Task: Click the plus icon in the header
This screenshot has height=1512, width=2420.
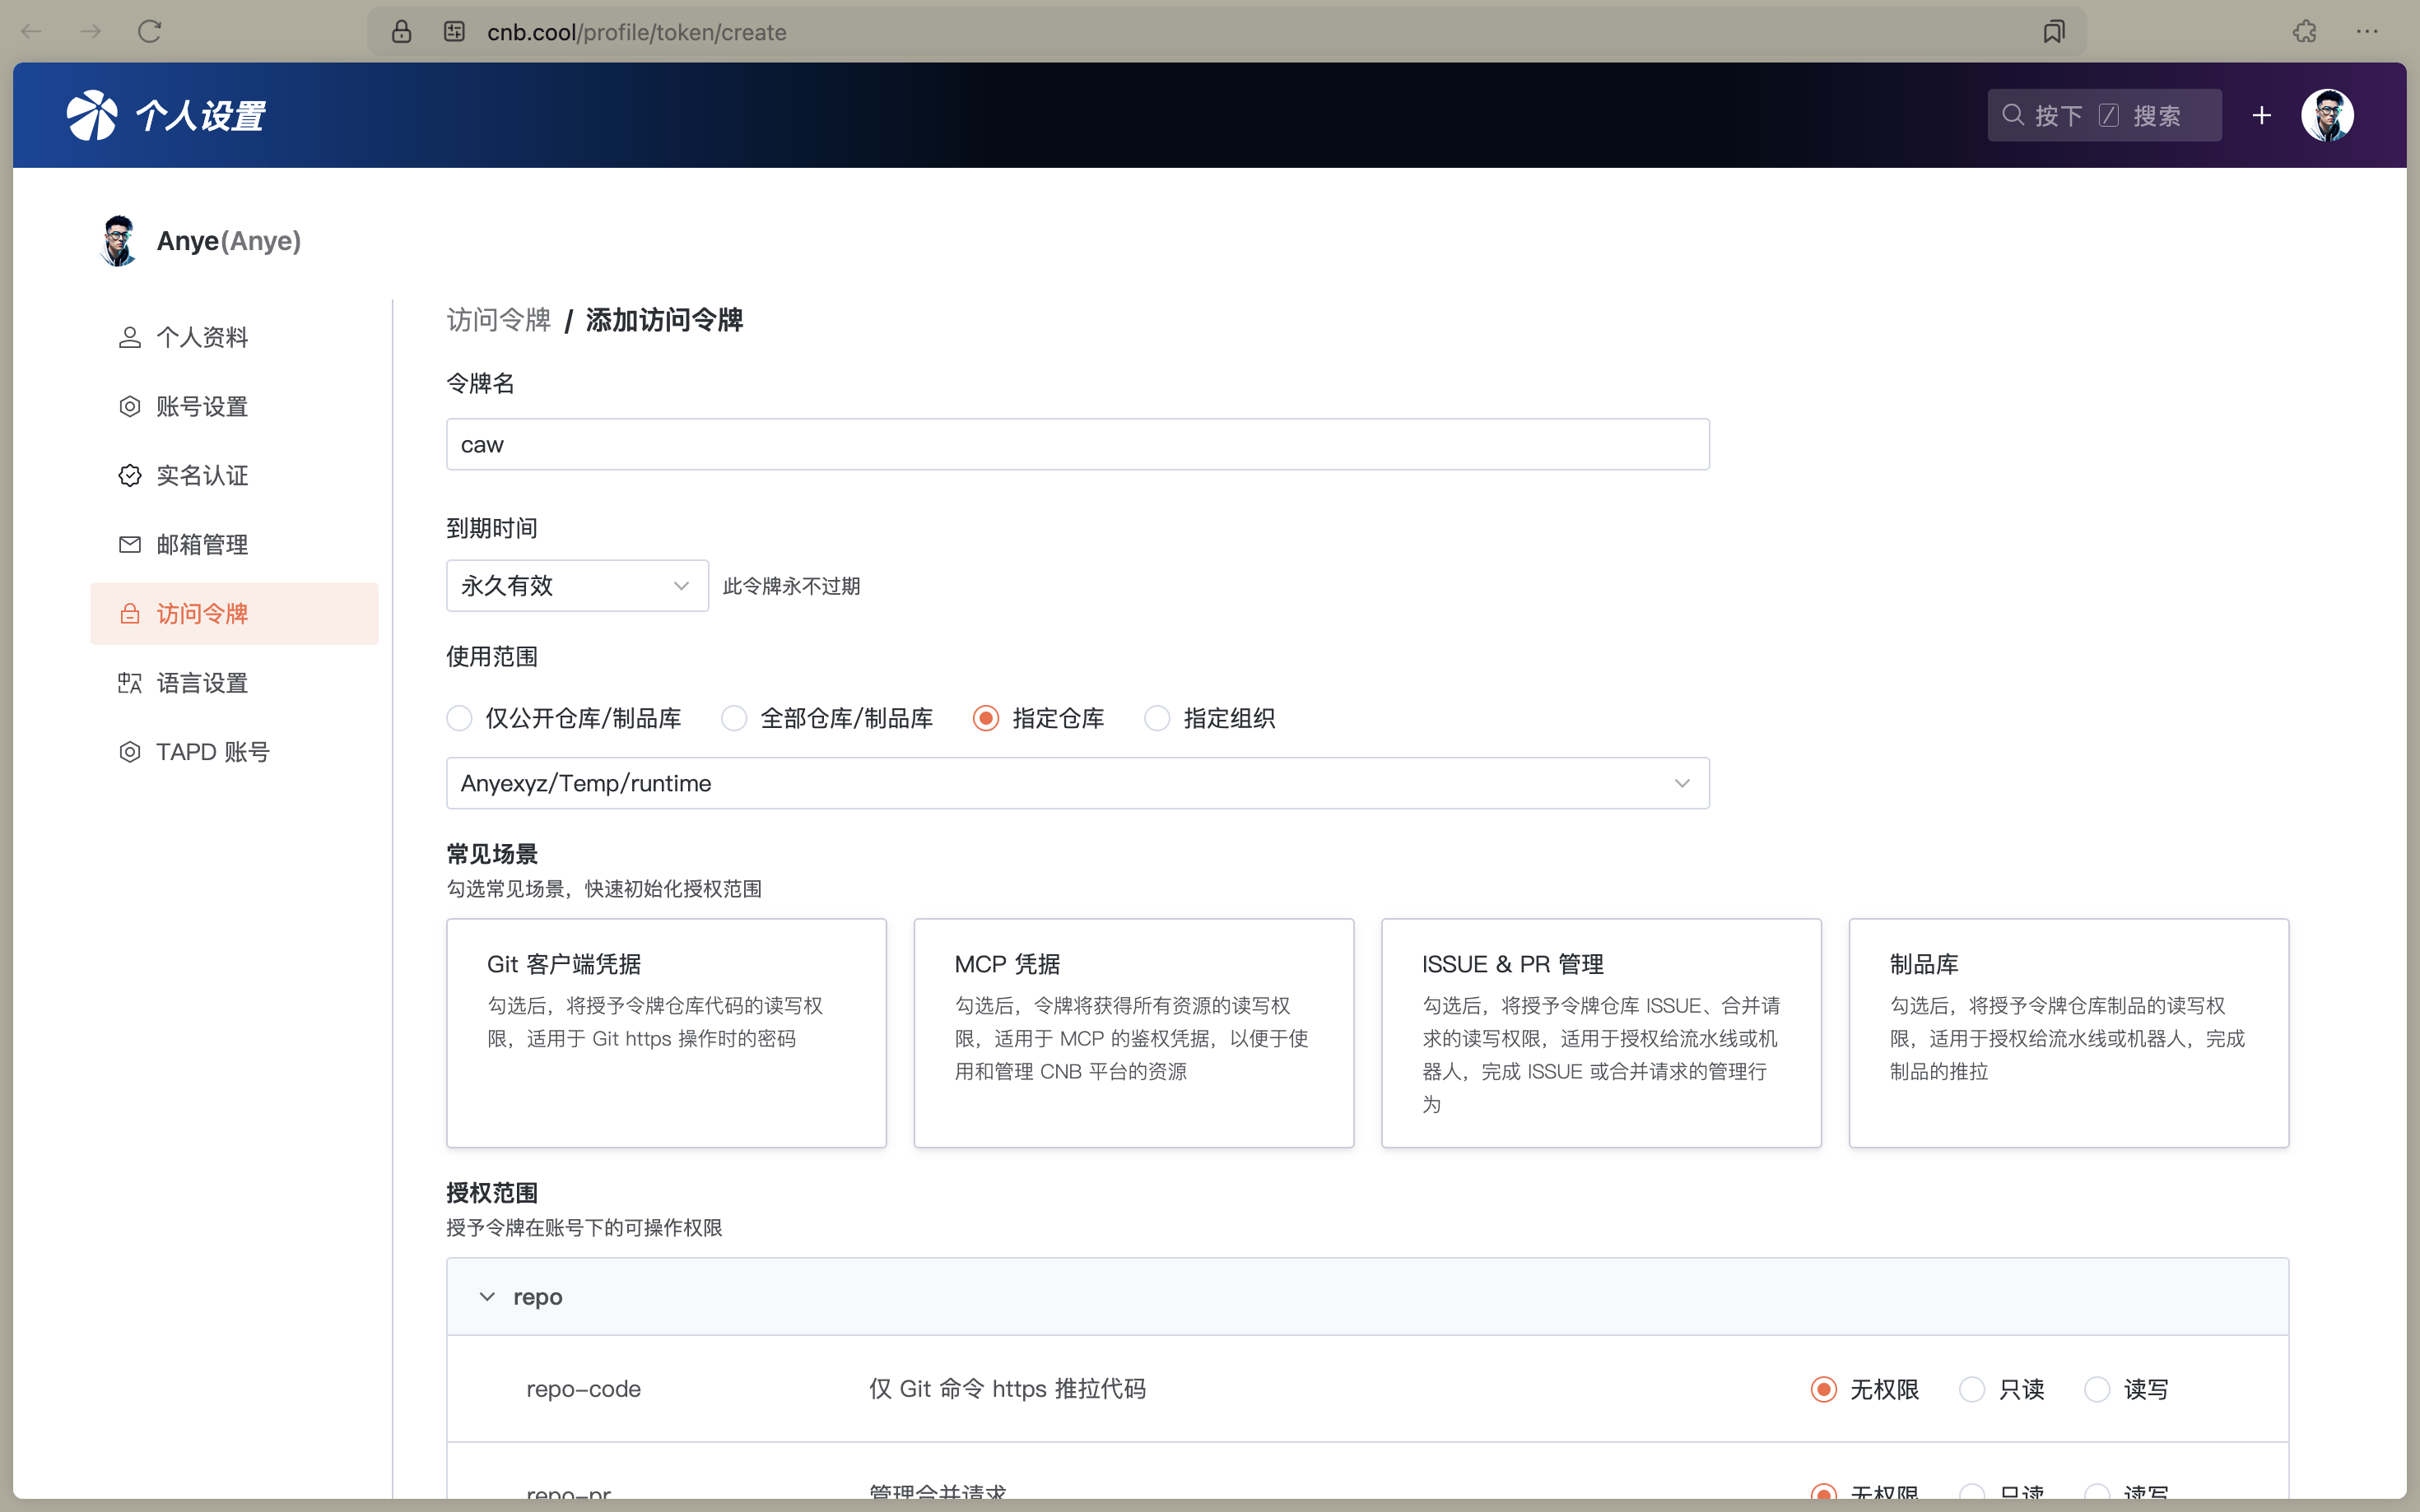Action: click(2261, 116)
